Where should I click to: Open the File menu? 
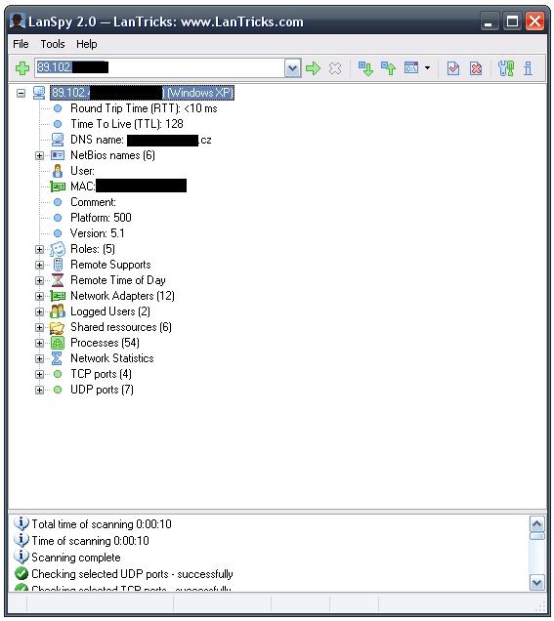(x=21, y=44)
